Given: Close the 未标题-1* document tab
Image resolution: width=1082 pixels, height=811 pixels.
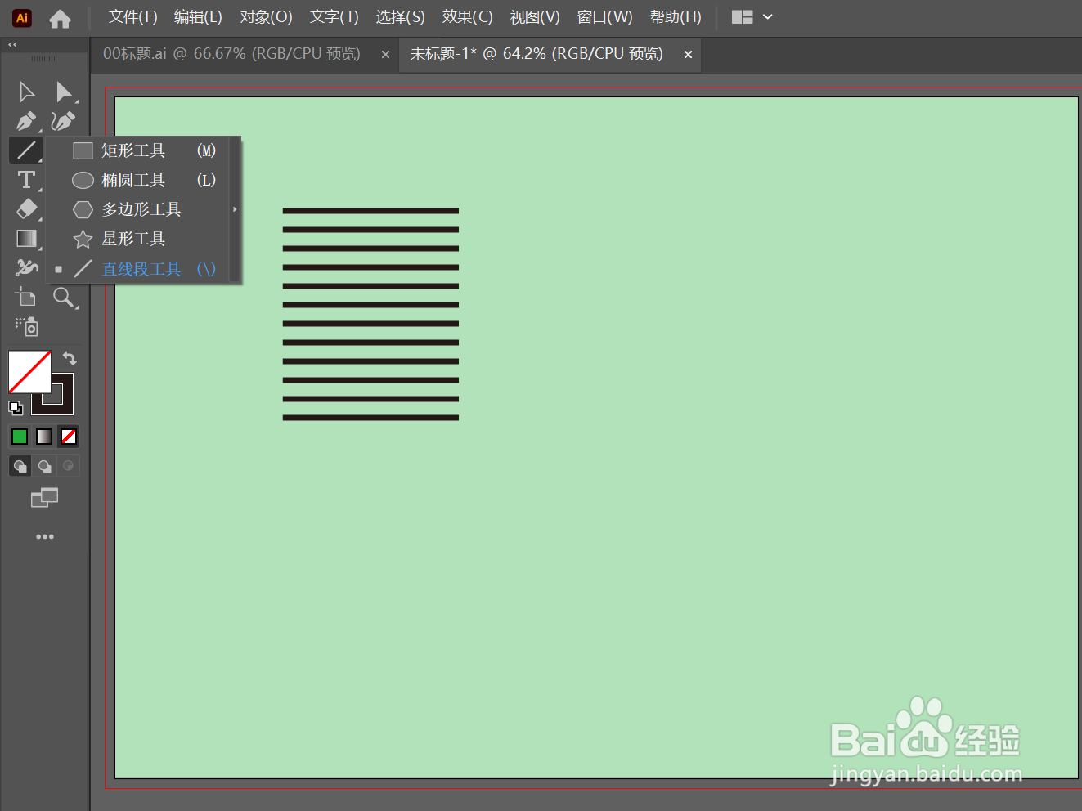Looking at the screenshot, I should (x=688, y=55).
